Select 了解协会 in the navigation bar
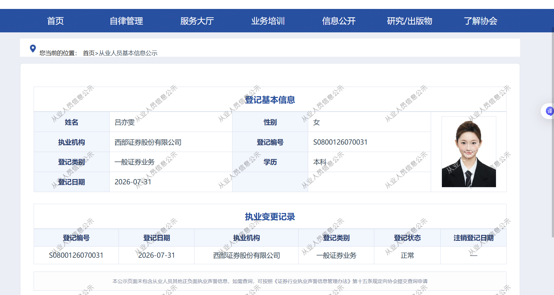Viewport: 554px width, 295px height. click(x=481, y=21)
